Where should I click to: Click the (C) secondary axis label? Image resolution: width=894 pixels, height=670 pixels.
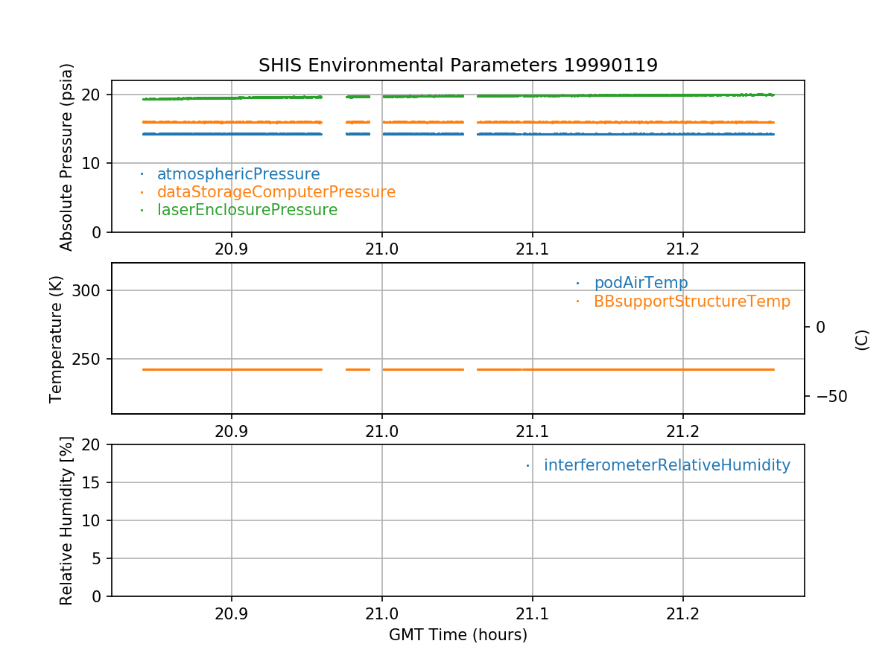click(862, 339)
